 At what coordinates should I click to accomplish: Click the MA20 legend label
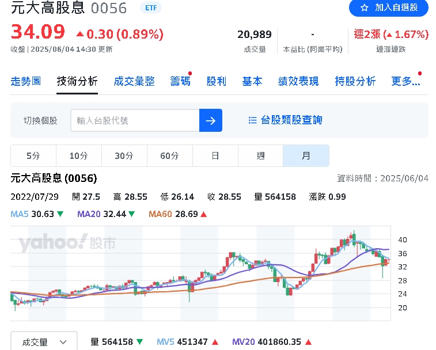(x=89, y=214)
